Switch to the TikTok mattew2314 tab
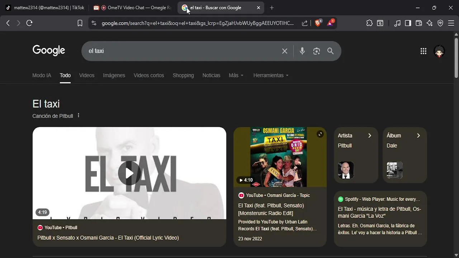The width and height of the screenshot is (459, 258). (45, 8)
